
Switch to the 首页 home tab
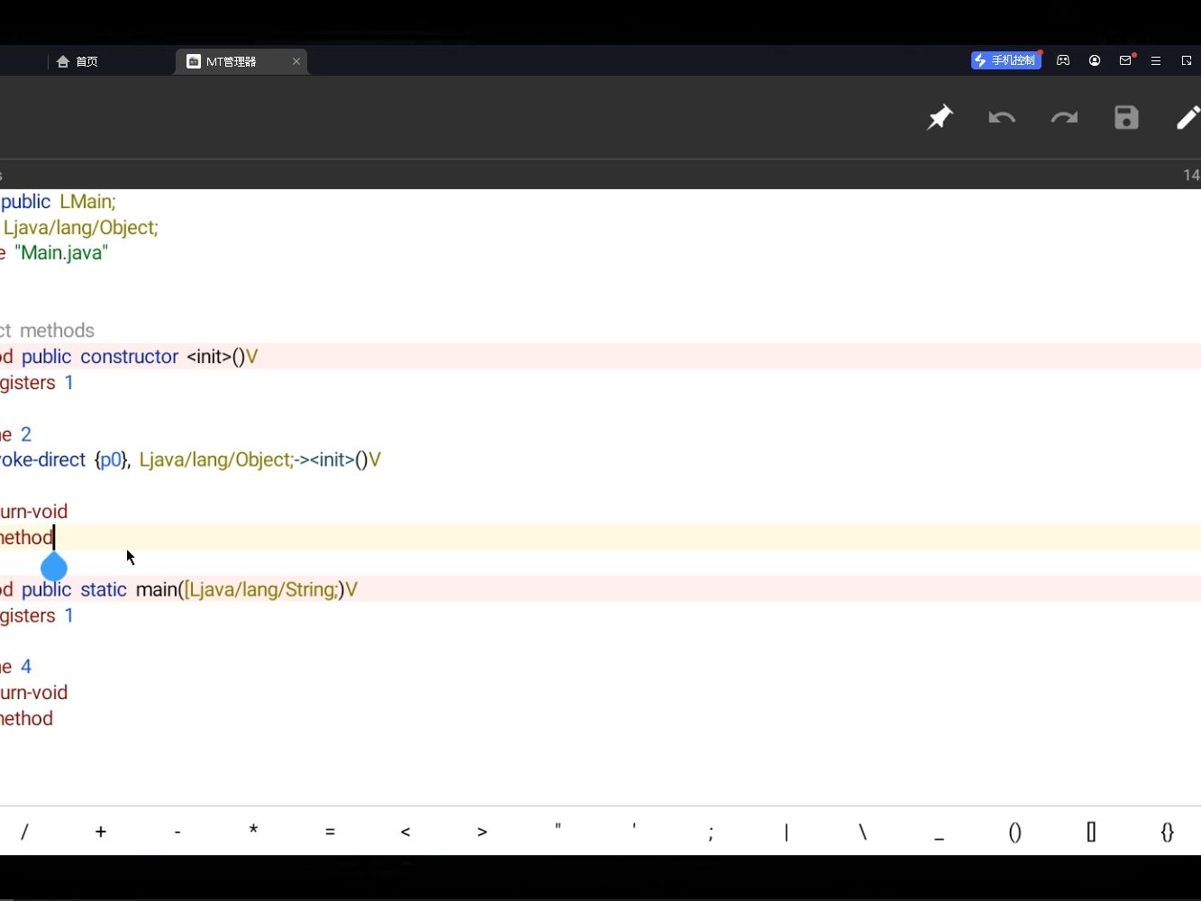(77, 61)
